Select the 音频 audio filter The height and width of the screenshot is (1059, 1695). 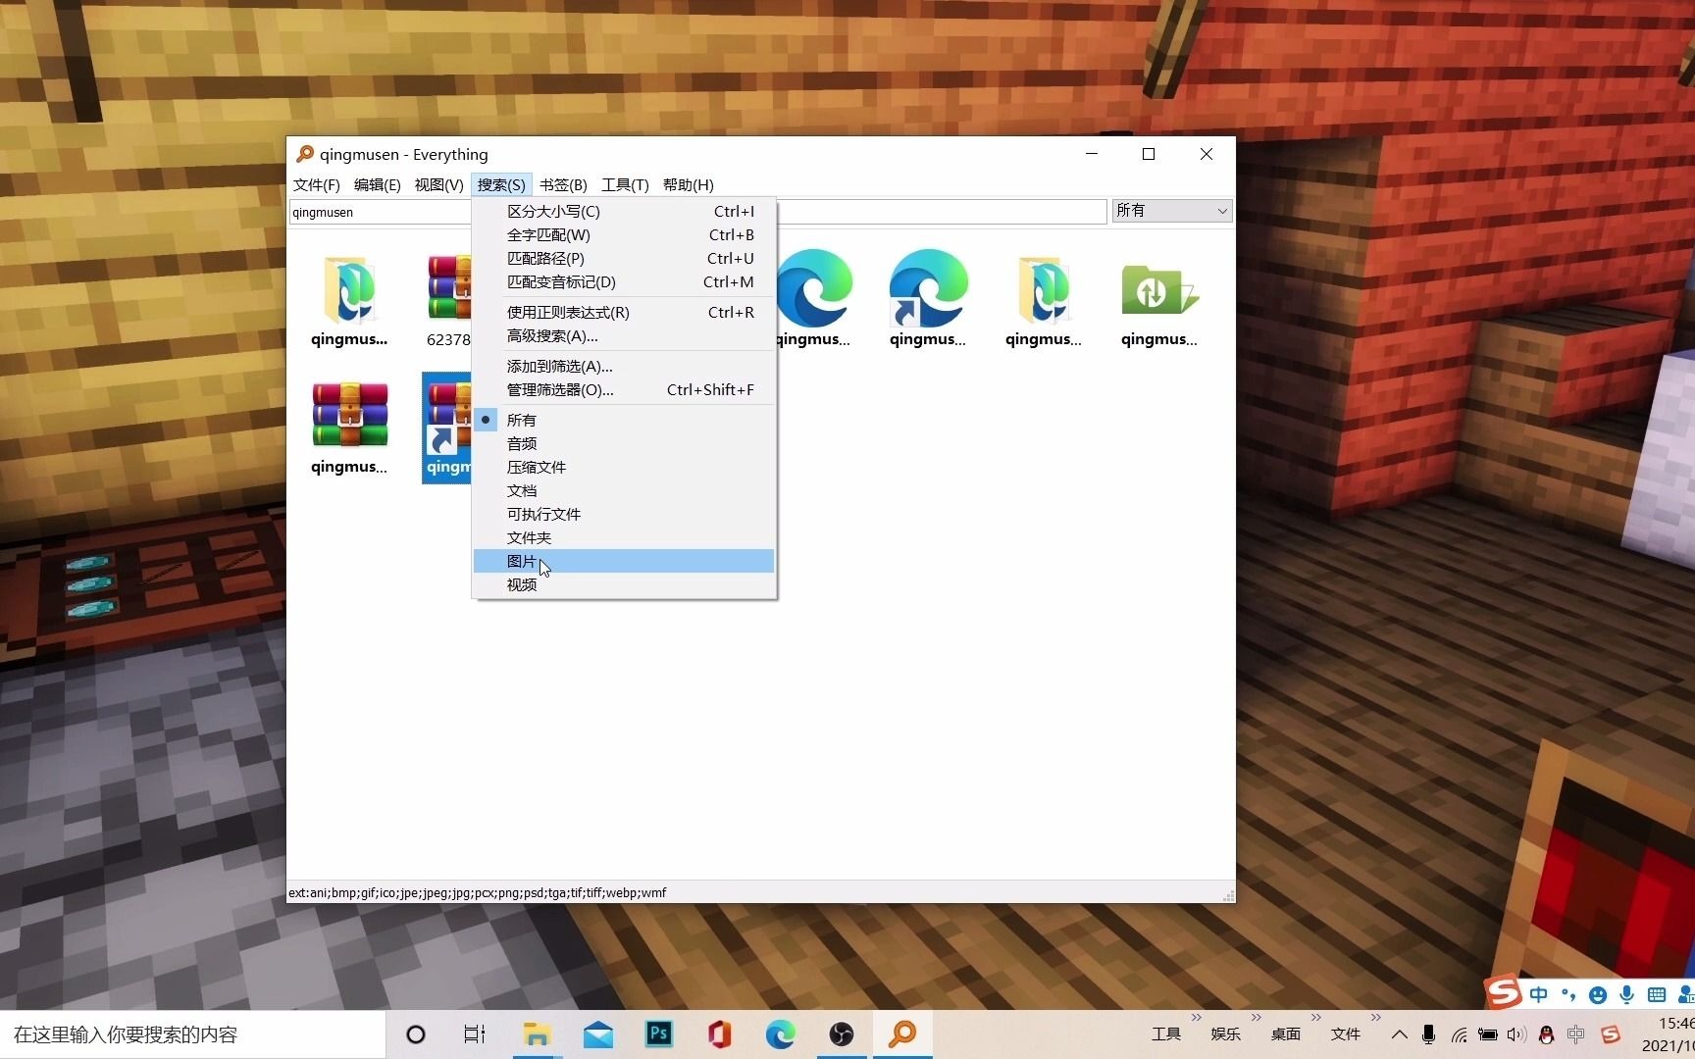[624, 443]
